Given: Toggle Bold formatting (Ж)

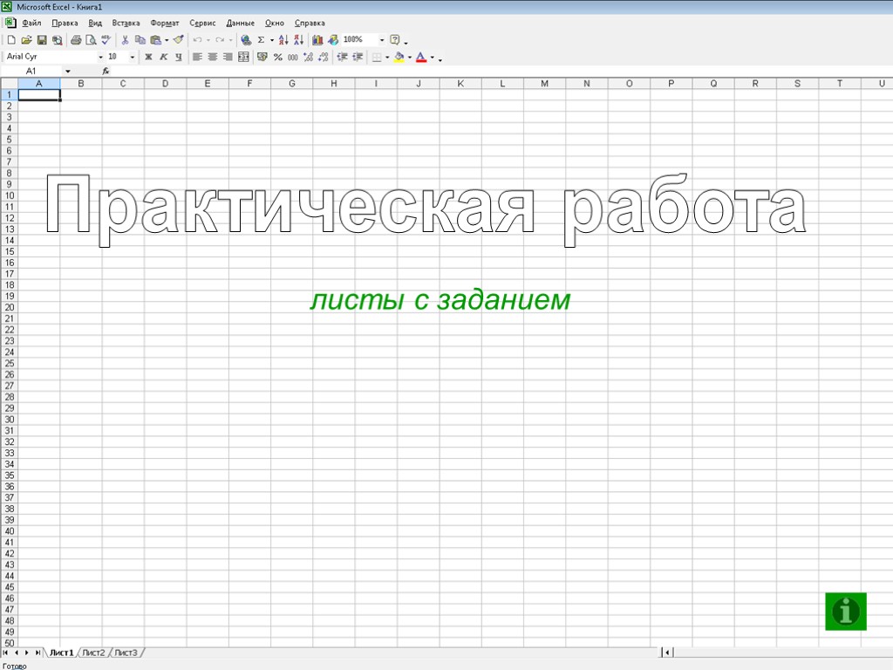Looking at the screenshot, I should click(x=148, y=57).
